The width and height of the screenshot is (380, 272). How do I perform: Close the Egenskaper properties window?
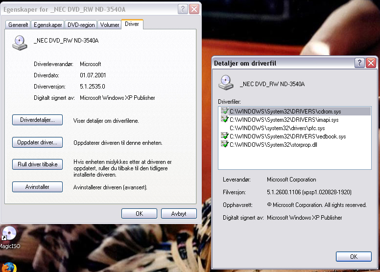click(x=194, y=9)
